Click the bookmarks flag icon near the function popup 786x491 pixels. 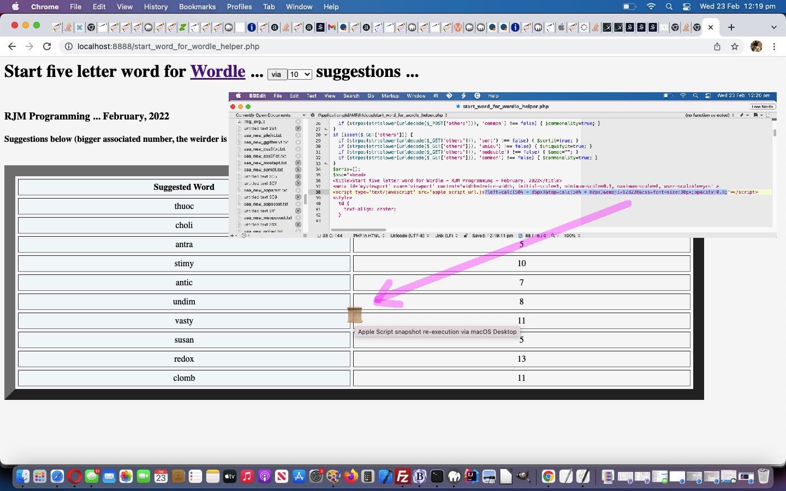pyautogui.click(x=755, y=115)
